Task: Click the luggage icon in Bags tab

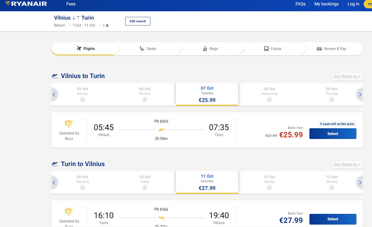Action: tap(205, 49)
